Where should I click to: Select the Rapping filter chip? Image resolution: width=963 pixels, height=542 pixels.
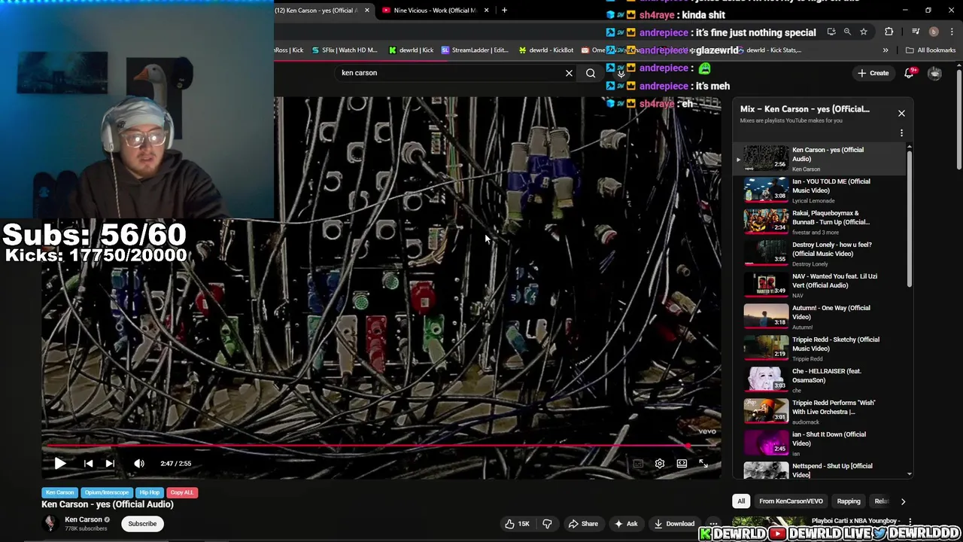pos(849,501)
